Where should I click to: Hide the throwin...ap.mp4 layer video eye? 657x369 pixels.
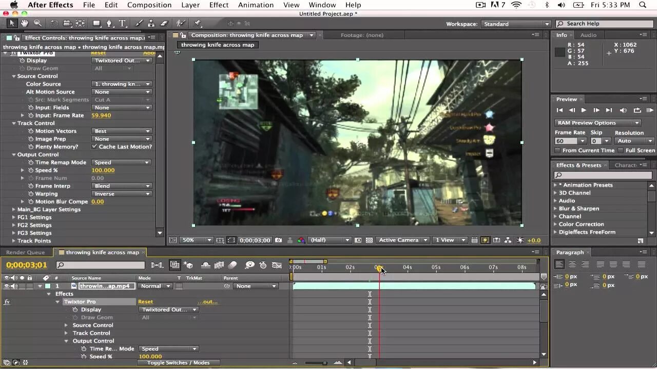point(7,286)
